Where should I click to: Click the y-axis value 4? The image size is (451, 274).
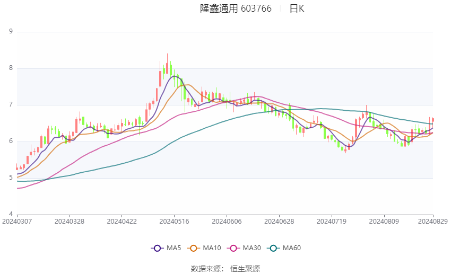(x=11, y=214)
